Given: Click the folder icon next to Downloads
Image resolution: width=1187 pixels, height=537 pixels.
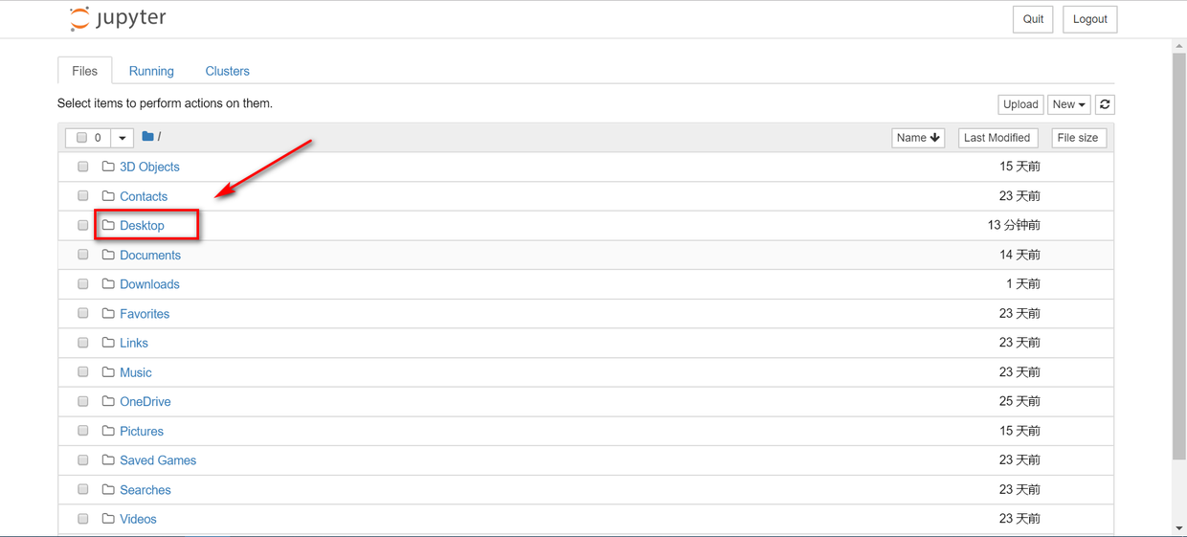Looking at the screenshot, I should [108, 284].
